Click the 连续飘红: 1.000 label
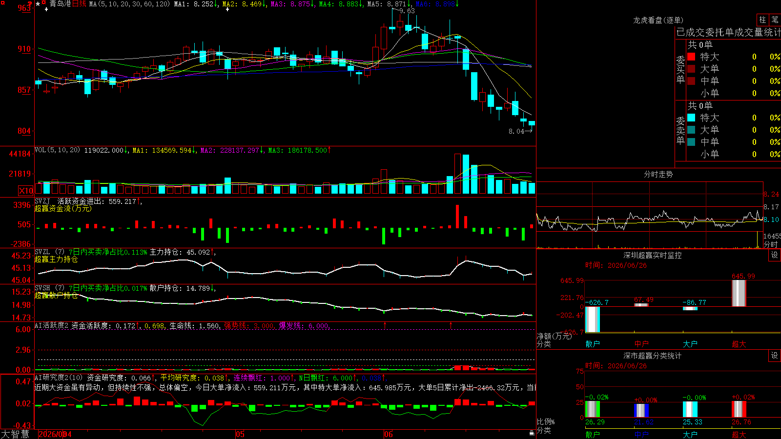The height and width of the screenshot is (439, 781). coord(262,378)
